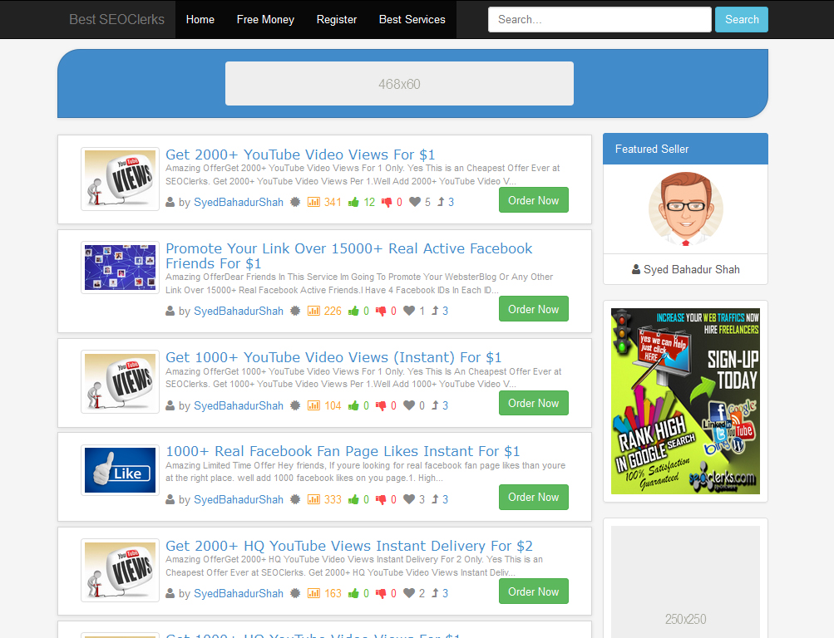Go to the Register page

pyautogui.click(x=337, y=20)
